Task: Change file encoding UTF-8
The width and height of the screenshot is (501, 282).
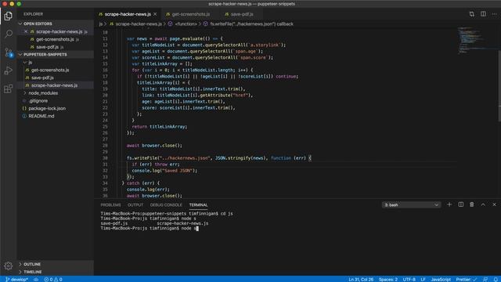Action: pyautogui.click(x=409, y=280)
